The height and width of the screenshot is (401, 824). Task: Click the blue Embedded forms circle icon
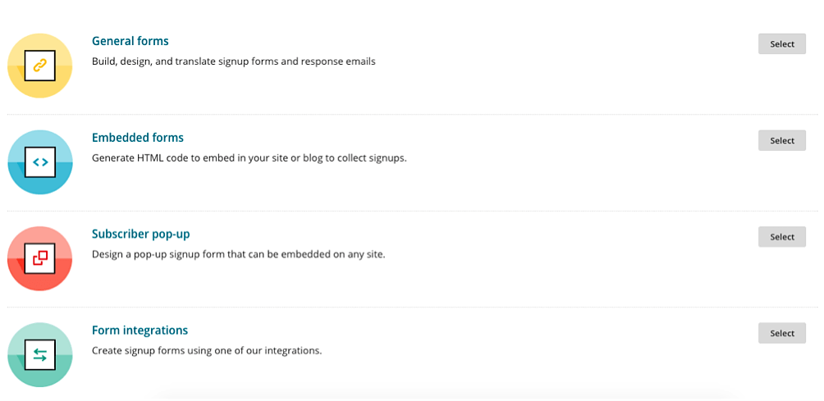(40, 162)
